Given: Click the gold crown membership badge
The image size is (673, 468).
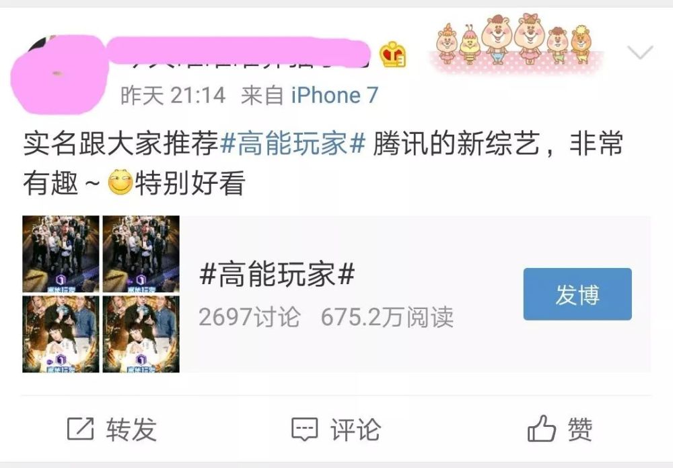Looking at the screenshot, I should pyautogui.click(x=393, y=55).
